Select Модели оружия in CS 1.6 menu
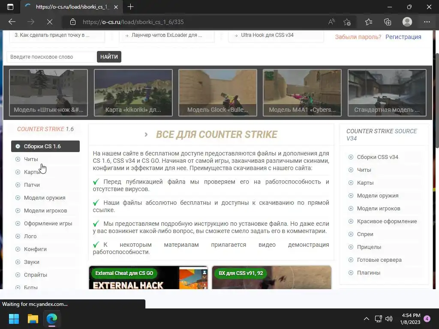 45,198
